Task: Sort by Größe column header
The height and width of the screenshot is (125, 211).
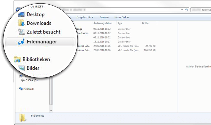Action: (x=145, y=23)
